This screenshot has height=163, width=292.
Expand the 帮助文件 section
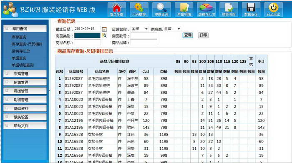[7, 125]
